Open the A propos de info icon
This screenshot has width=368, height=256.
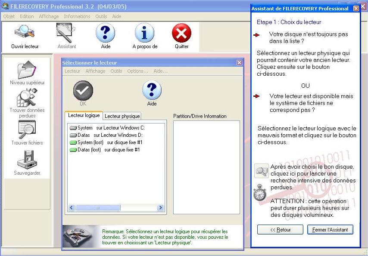(145, 33)
